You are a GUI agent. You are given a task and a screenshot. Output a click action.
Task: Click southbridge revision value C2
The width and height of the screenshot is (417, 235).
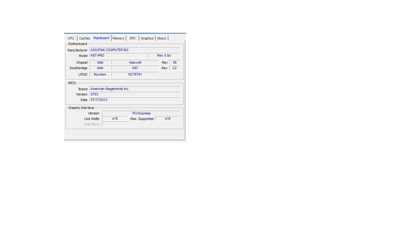pos(175,68)
